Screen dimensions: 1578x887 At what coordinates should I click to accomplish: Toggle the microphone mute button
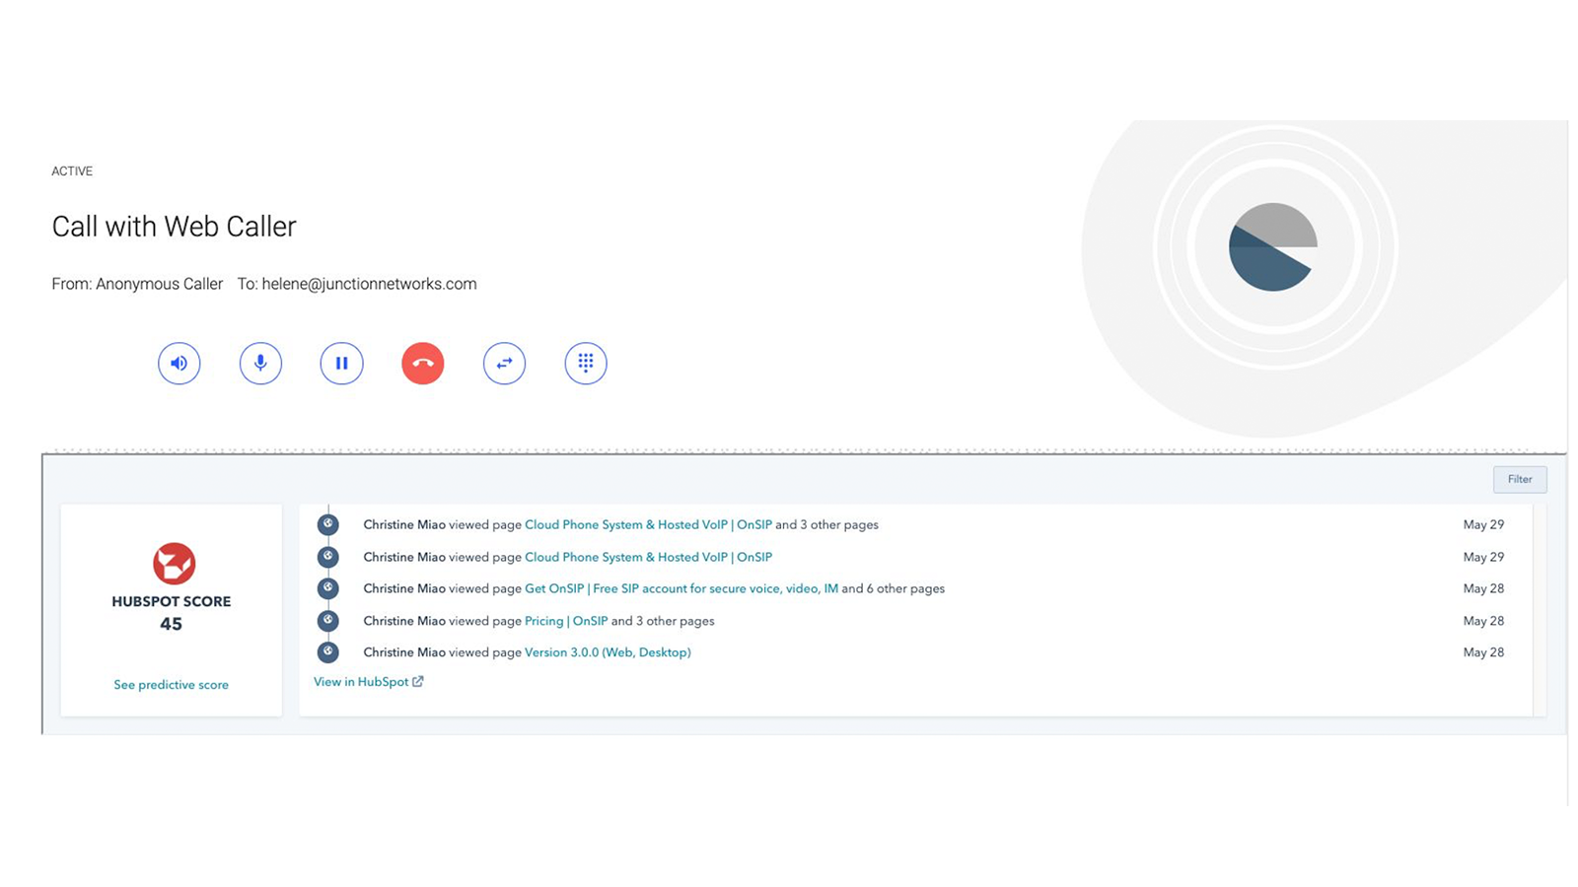tap(260, 363)
